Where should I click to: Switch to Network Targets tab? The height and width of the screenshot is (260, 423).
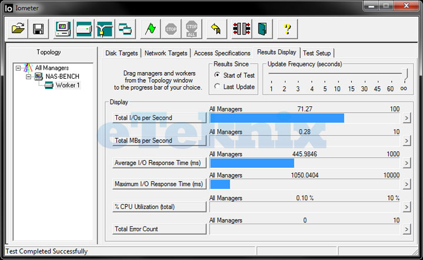pyautogui.click(x=166, y=53)
